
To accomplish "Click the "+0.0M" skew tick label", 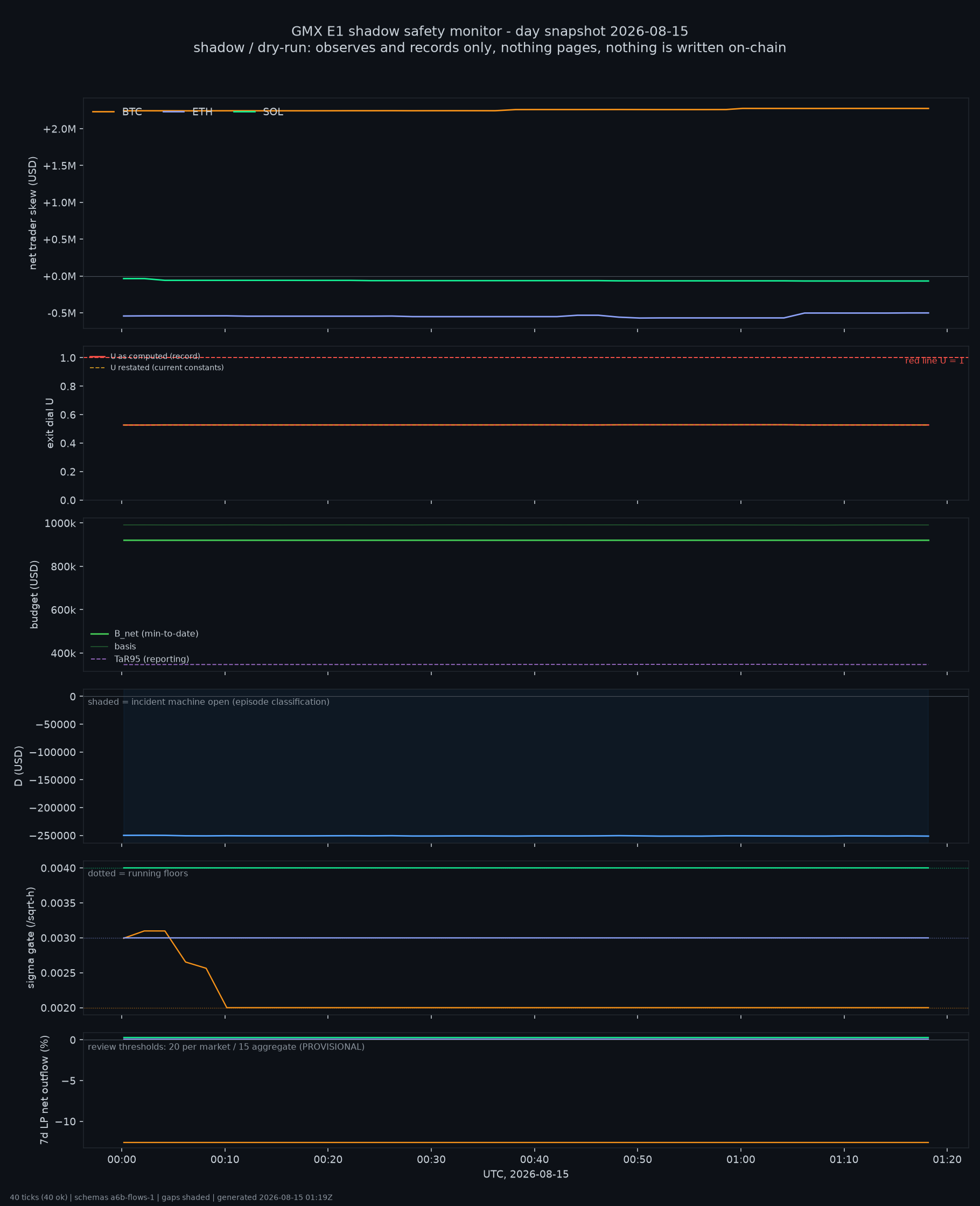I will coord(59,277).
